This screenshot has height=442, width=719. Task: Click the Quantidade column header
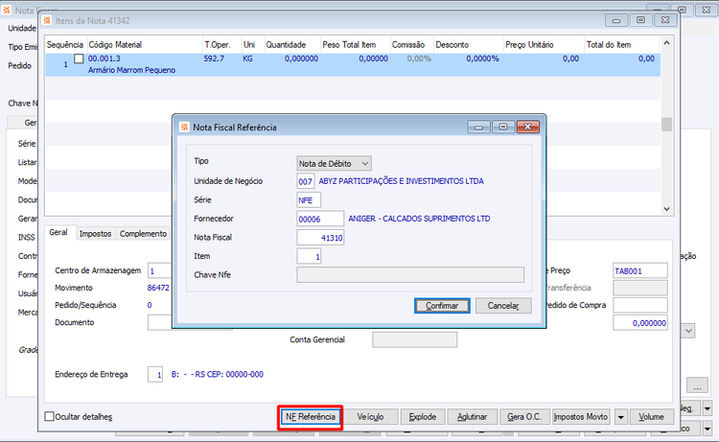[292, 44]
